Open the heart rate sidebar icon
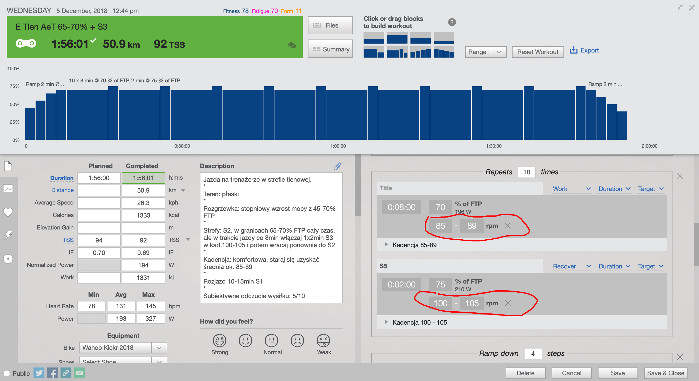The height and width of the screenshot is (381, 699). 8,212
